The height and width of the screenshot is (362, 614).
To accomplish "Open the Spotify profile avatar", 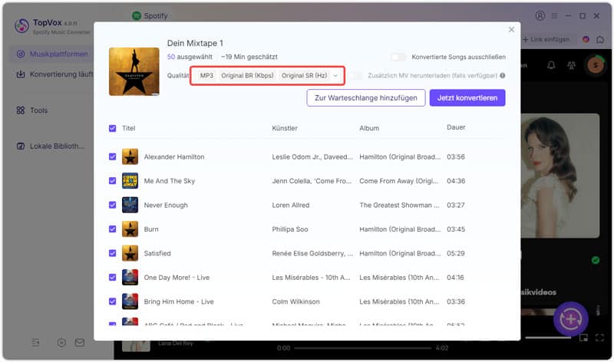I will coord(596,65).
